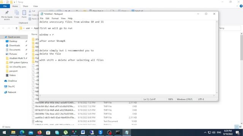Open the blue File tab in Explorer
The width and height of the screenshot is (243, 136).
5,6
